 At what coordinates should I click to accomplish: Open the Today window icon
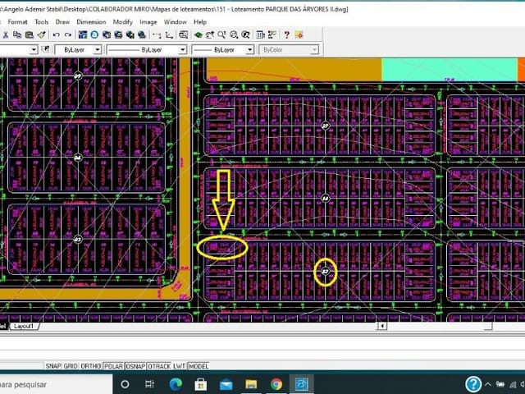[82, 34]
